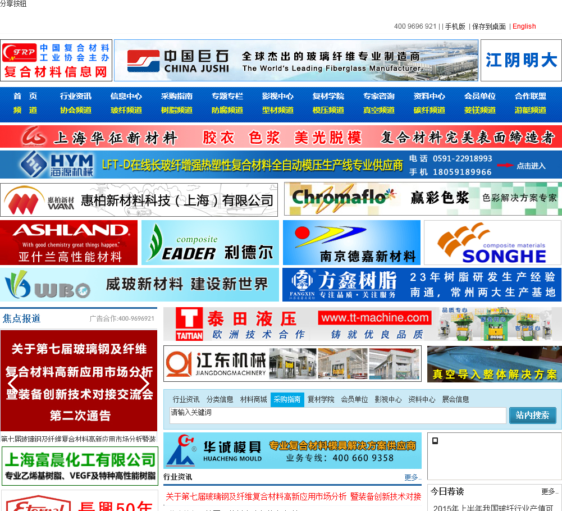562x511 pixels.
Task: Open the 上海华征新材料 red banner
Action: coord(281,136)
